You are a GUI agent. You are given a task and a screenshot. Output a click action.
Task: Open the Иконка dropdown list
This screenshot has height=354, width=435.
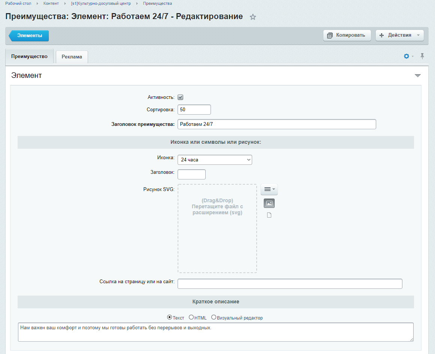[x=215, y=160]
